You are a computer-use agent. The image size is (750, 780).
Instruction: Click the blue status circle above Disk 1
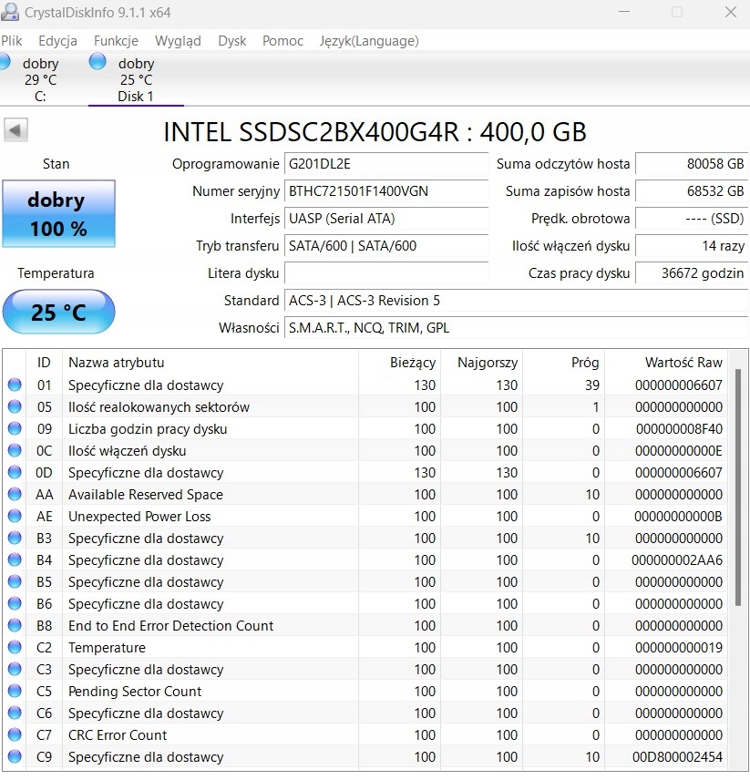(98, 62)
